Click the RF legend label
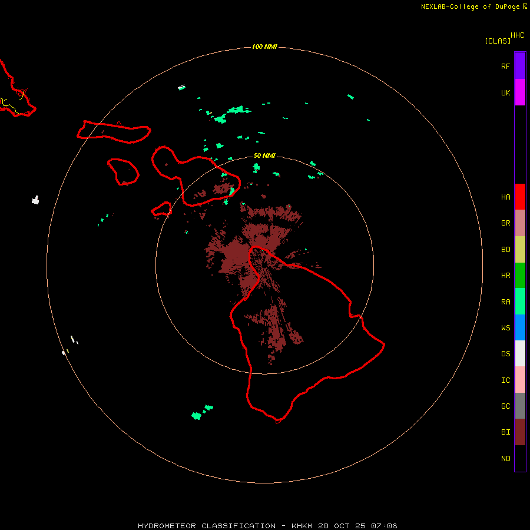 (505, 66)
